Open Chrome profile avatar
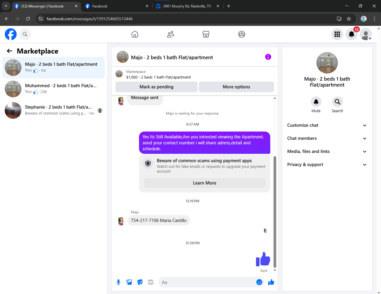Screen dimensions: 381x294 [364, 19]
